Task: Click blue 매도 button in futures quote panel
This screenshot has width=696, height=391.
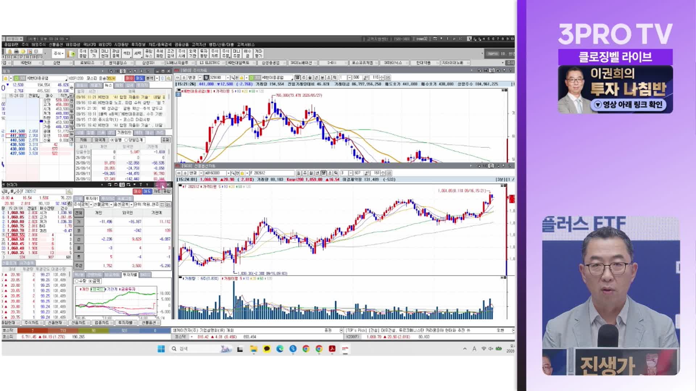Action: point(147,191)
